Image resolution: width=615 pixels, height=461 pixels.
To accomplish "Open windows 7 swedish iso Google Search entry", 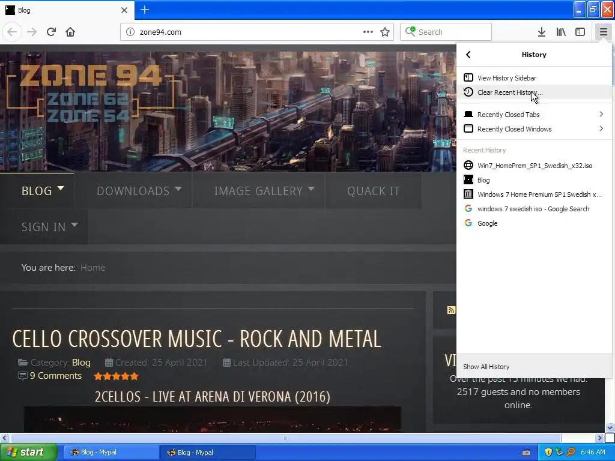I will [x=534, y=209].
